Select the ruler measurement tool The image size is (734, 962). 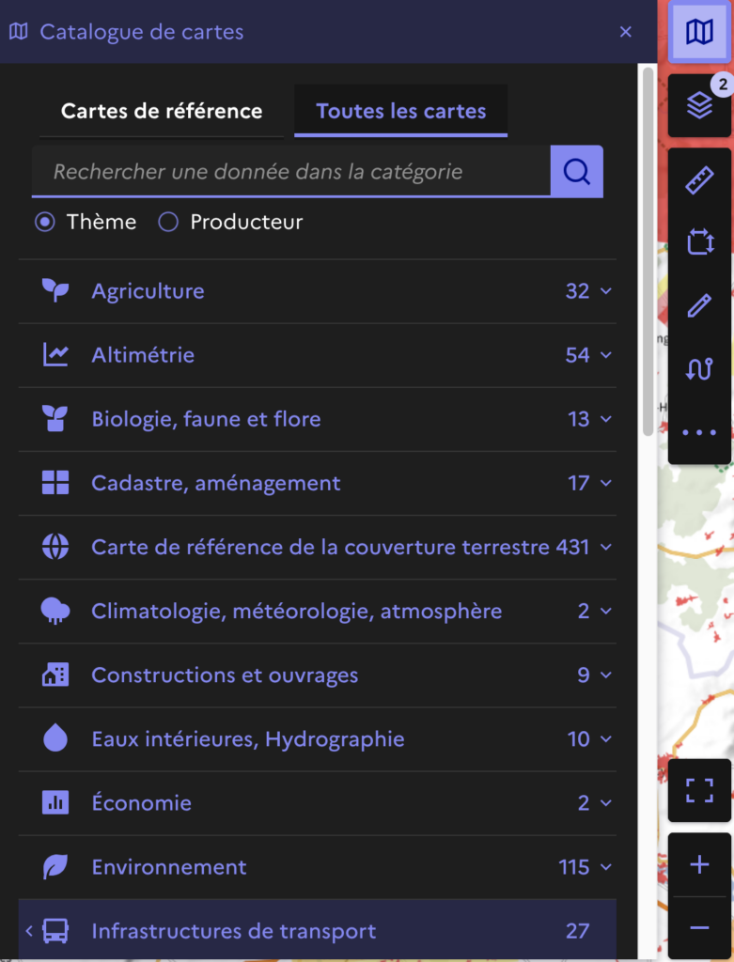(x=699, y=180)
